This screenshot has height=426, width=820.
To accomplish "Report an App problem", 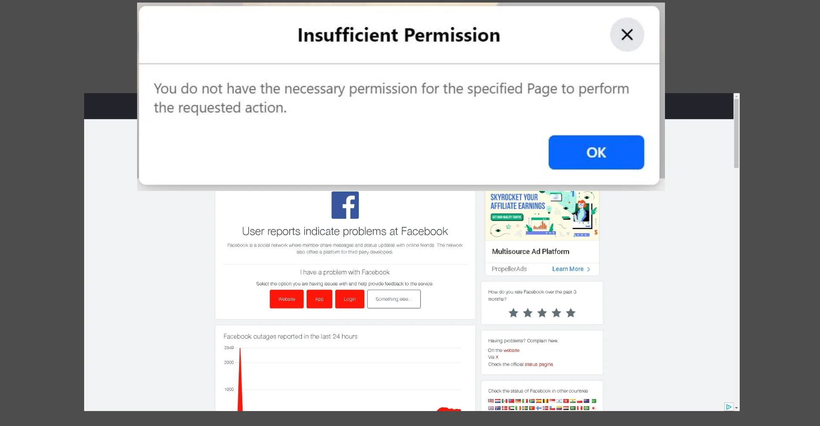I will [319, 299].
